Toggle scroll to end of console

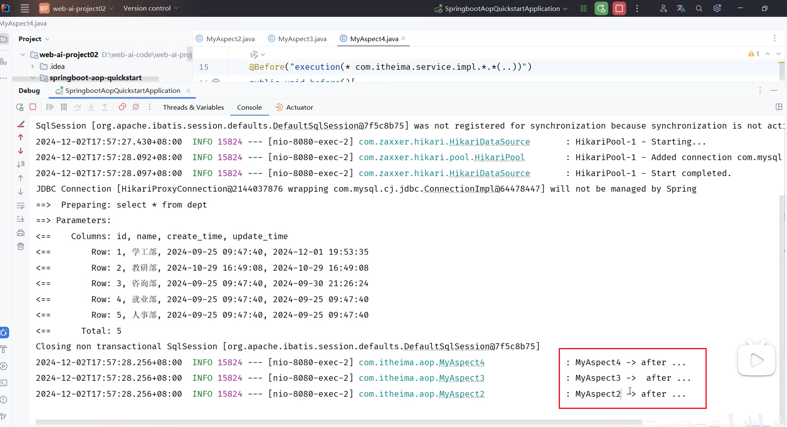click(21, 219)
